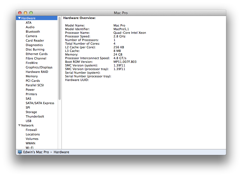The width and height of the screenshot is (242, 177).
Task: Click the Mac Pro window title
Action: point(121,13)
